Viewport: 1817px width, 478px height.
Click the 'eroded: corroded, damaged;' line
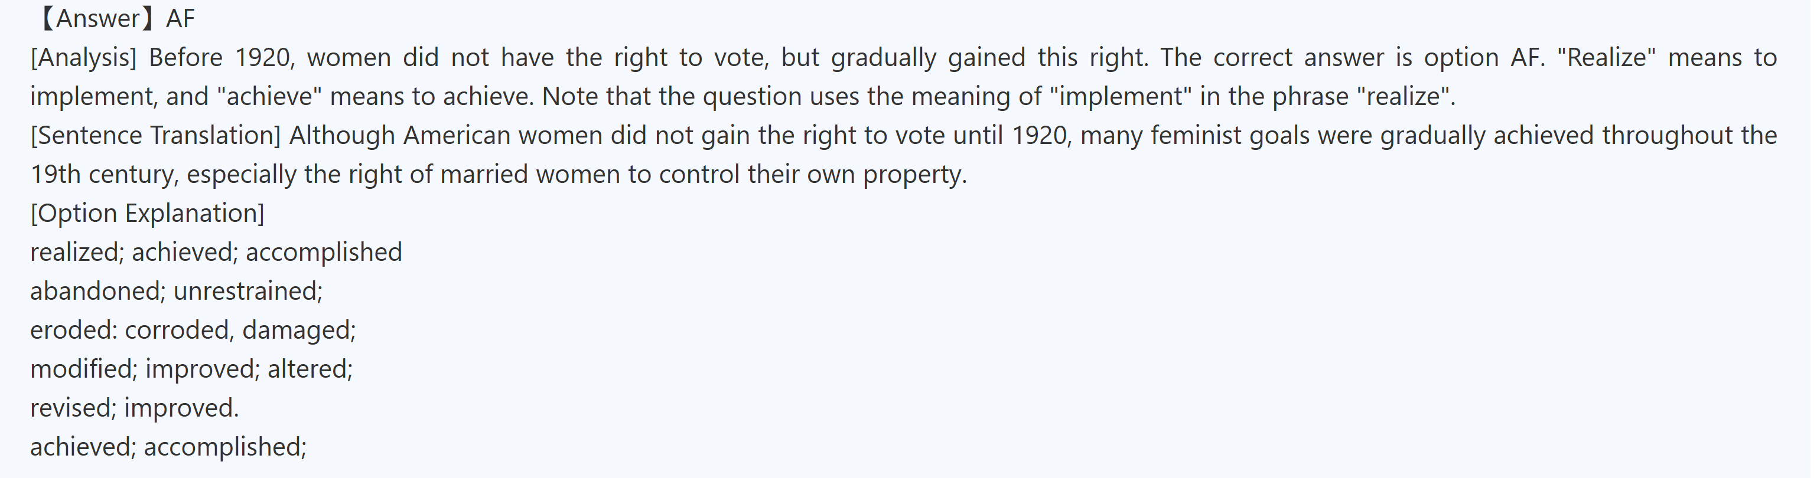click(x=193, y=329)
